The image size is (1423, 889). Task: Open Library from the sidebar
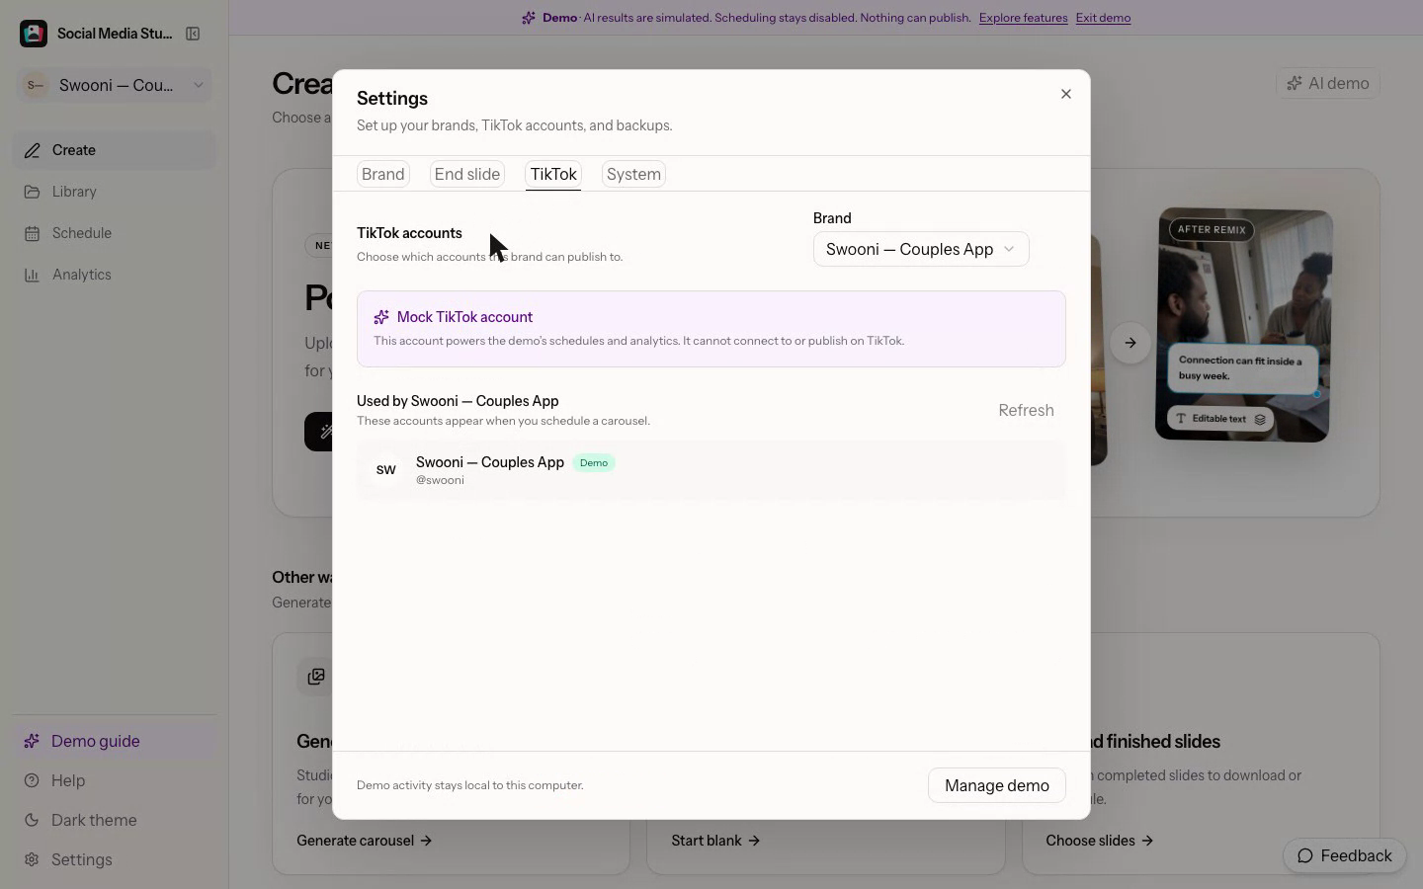tap(115, 192)
